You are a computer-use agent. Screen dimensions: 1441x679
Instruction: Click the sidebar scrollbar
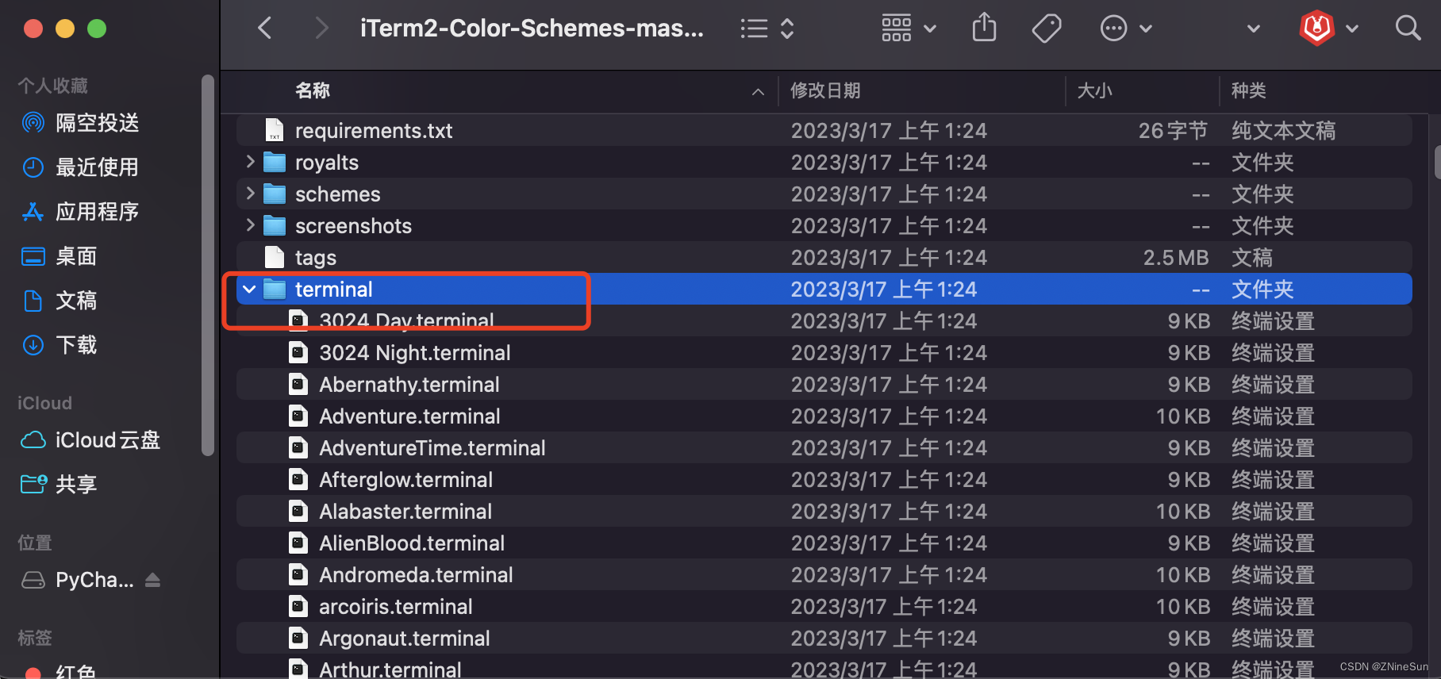tap(208, 266)
